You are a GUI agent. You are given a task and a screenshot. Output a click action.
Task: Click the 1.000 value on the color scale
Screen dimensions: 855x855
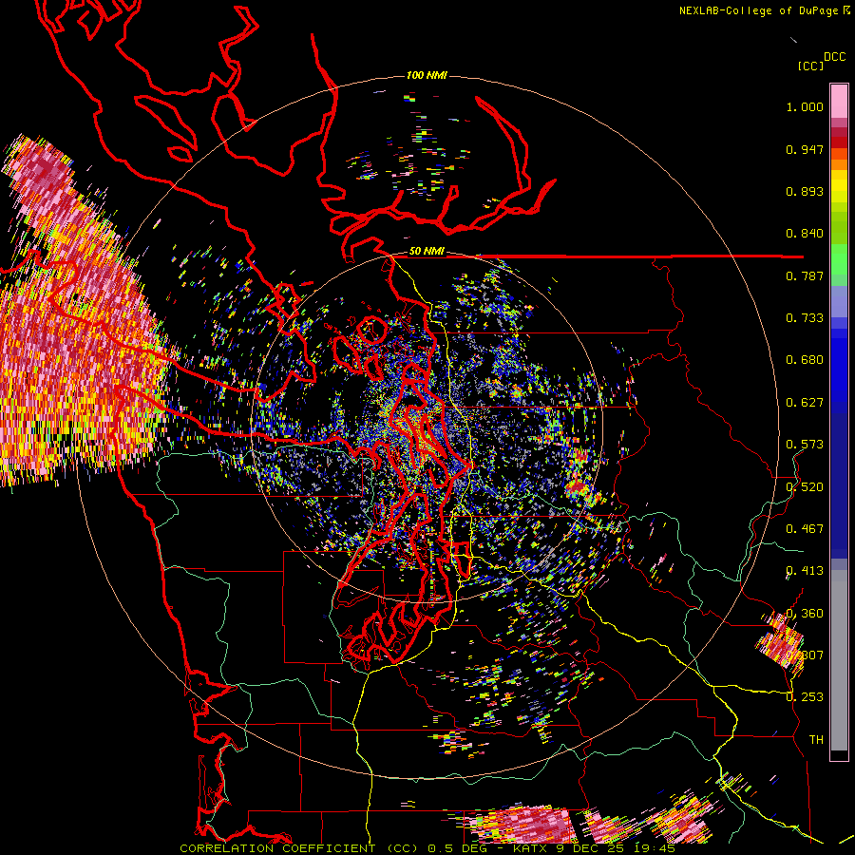(x=805, y=106)
